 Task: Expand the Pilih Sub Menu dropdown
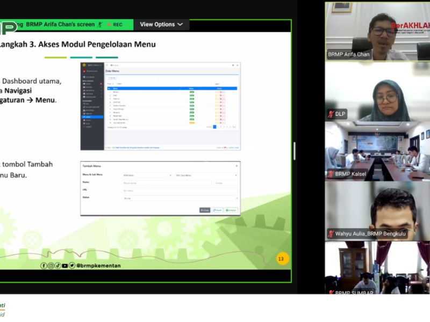click(205, 175)
